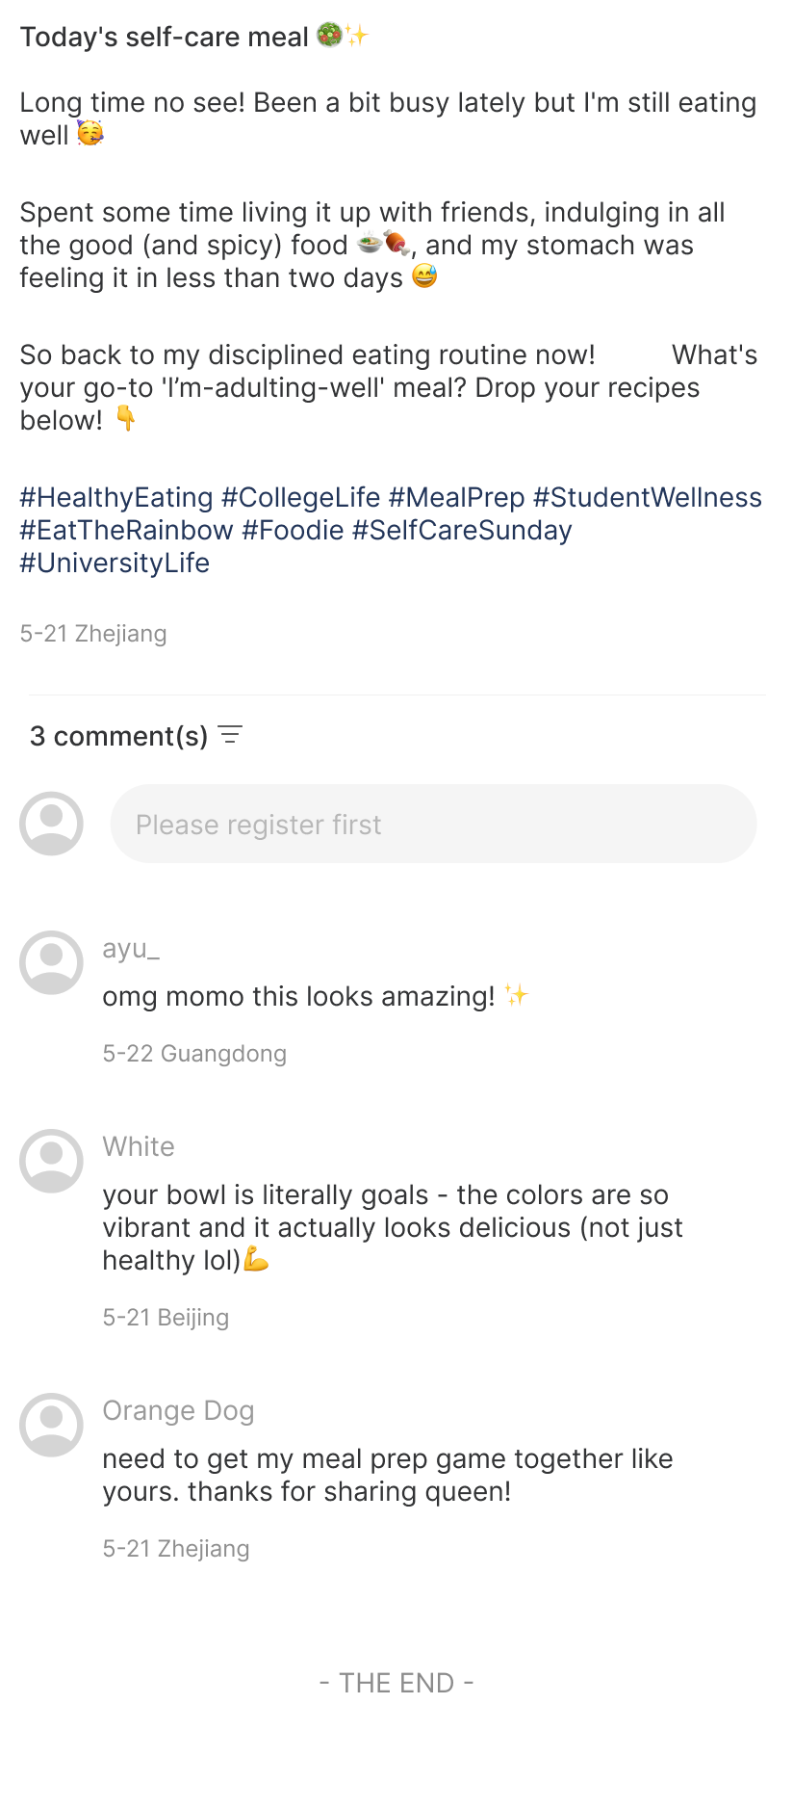Expand the 3 comment(s) sort options
This screenshot has width=793, height=1809.
pos(118,736)
